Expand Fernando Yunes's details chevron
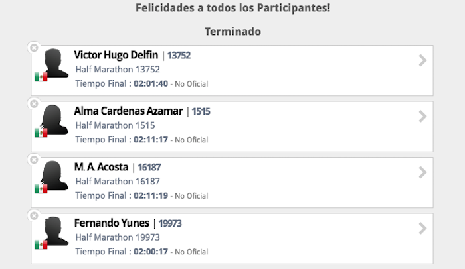Image resolution: width=465 pixels, height=269 pixels. (422, 229)
